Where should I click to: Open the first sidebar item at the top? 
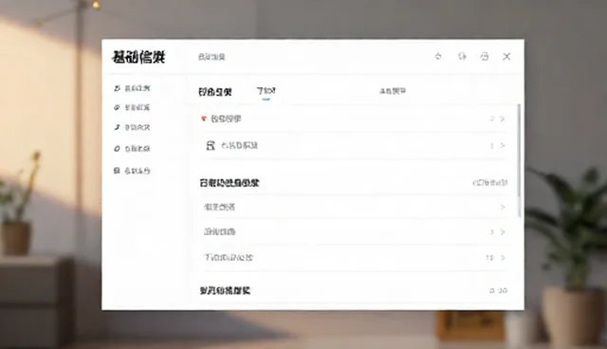click(132, 88)
